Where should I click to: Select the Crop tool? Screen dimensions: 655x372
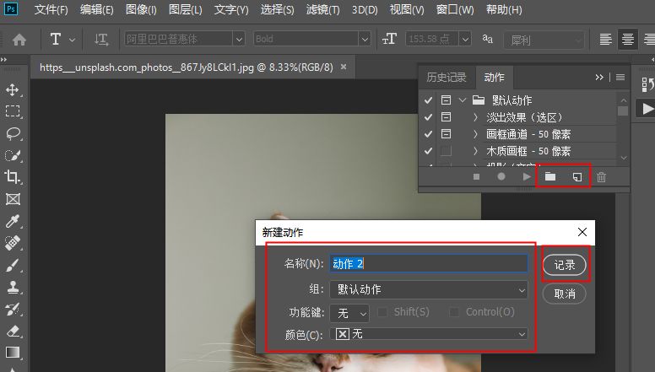click(12, 177)
